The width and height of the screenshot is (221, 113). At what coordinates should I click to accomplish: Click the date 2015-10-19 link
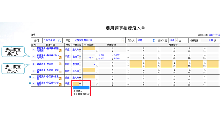tap(214, 35)
